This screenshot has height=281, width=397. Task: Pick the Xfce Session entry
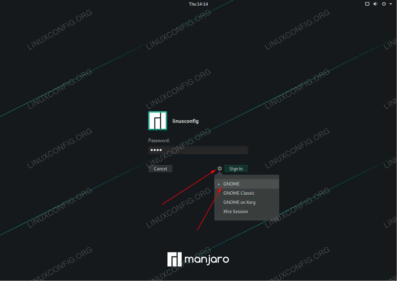coord(247,212)
